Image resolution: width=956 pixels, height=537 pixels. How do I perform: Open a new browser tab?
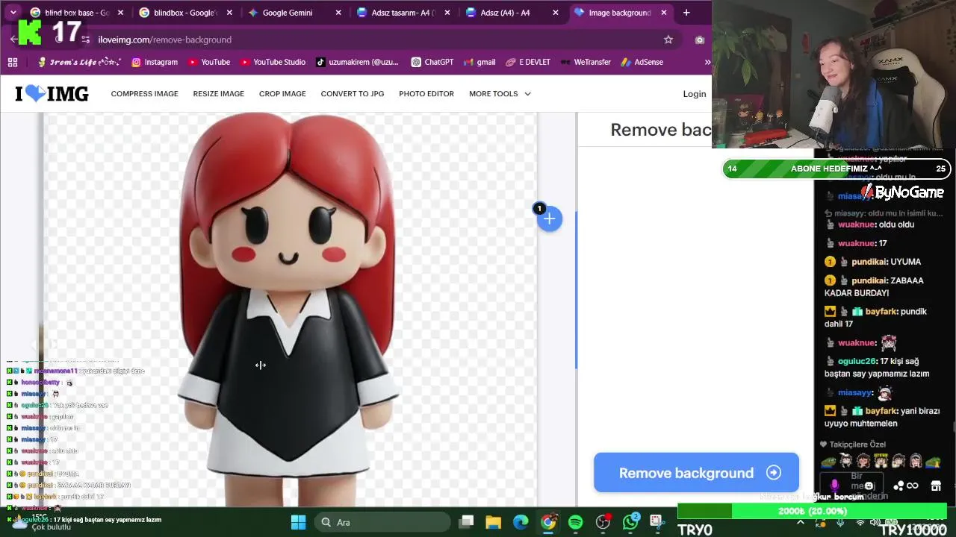click(x=686, y=13)
